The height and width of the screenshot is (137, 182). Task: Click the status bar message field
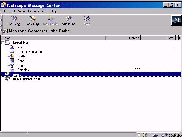[x=82, y=135]
